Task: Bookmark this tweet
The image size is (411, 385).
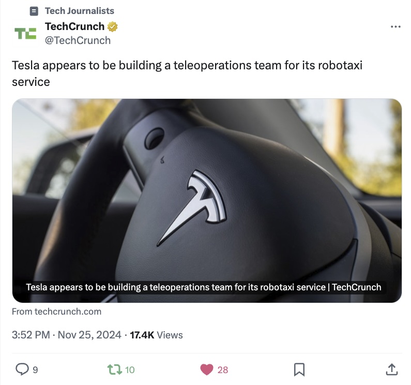Action: coord(299,369)
